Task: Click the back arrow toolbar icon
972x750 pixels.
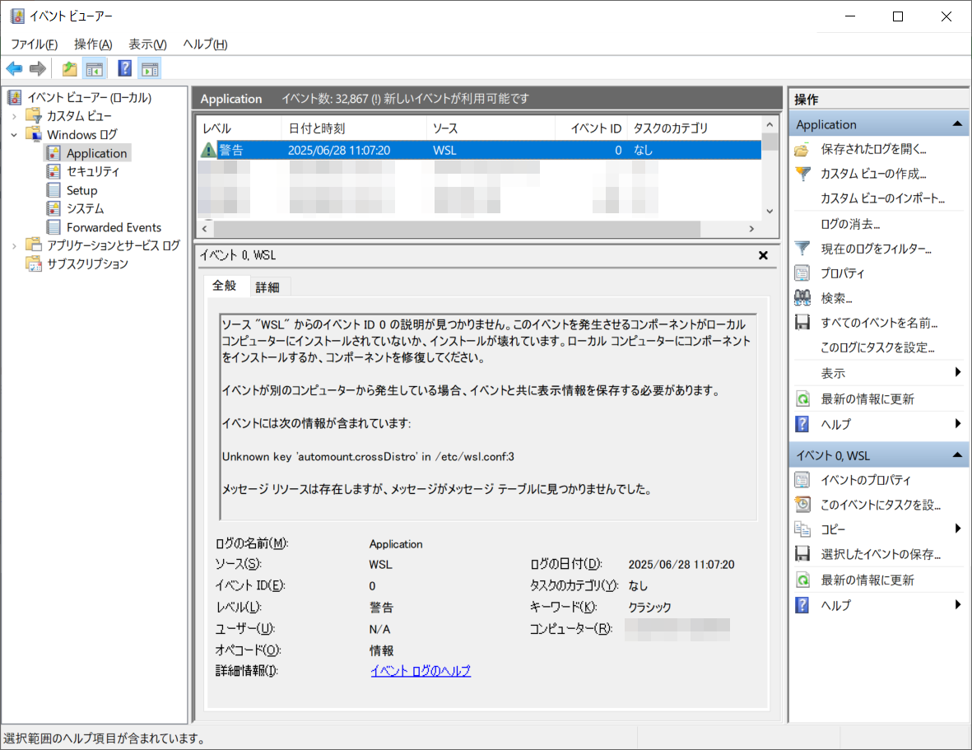Action: (x=14, y=68)
